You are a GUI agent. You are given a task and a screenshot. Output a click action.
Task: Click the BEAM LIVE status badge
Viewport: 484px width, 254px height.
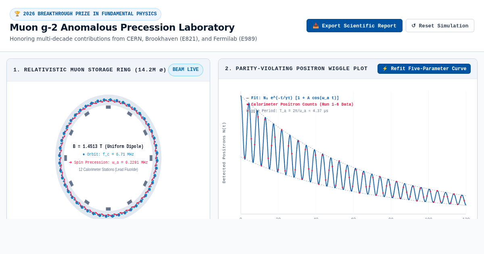click(x=186, y=70)
